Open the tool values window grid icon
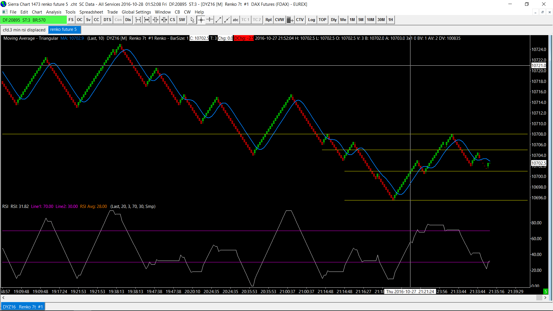 click(x=290, y=20)
